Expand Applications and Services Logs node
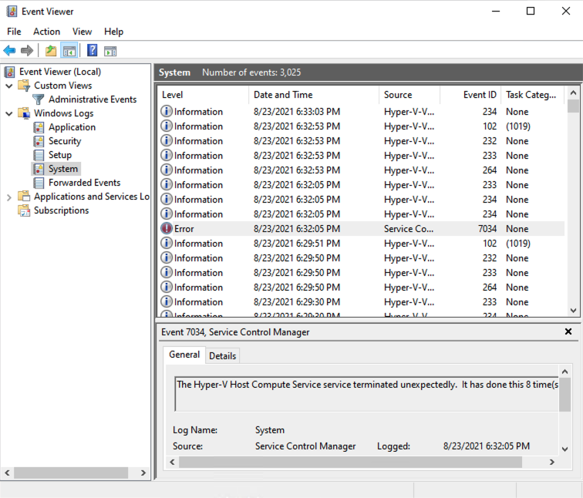Image resolution: width=583 pixels, height=498 pixels. coord(9,197)
